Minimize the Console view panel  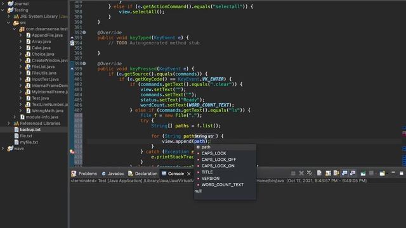point(393,172)
